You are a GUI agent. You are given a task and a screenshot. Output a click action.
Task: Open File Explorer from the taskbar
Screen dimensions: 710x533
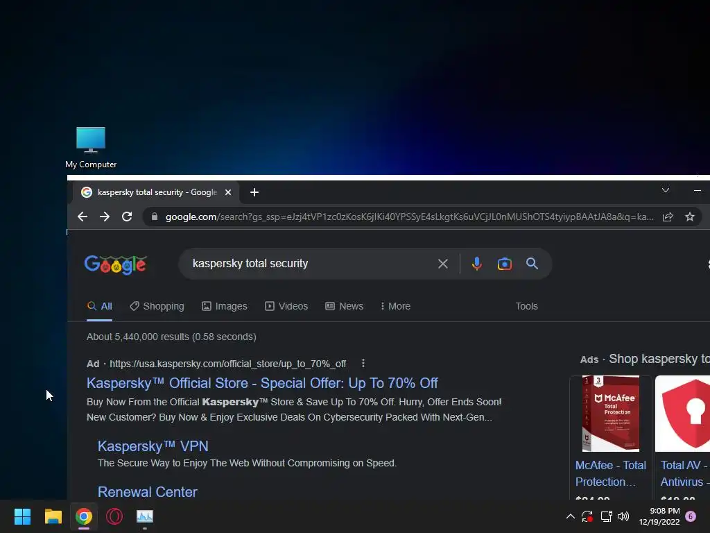click(x=53, y=516)
